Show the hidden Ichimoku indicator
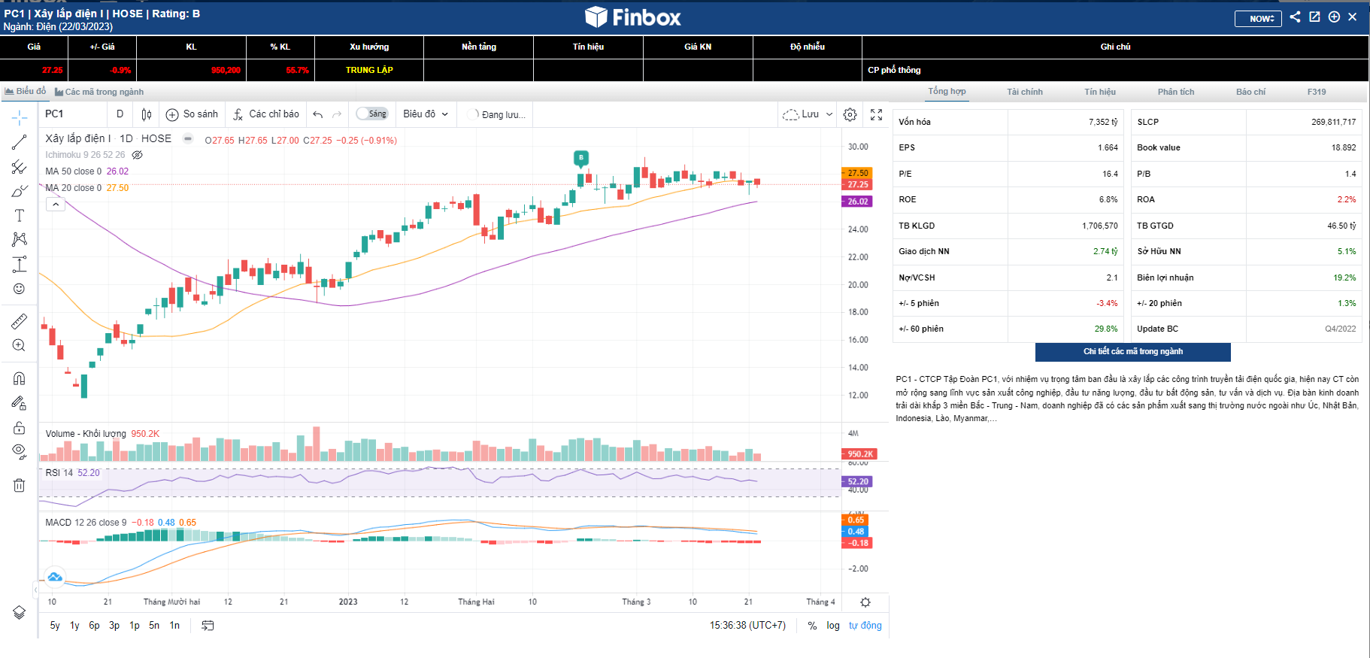Viewport: 1370px width, 658px height. pos(137,155)
